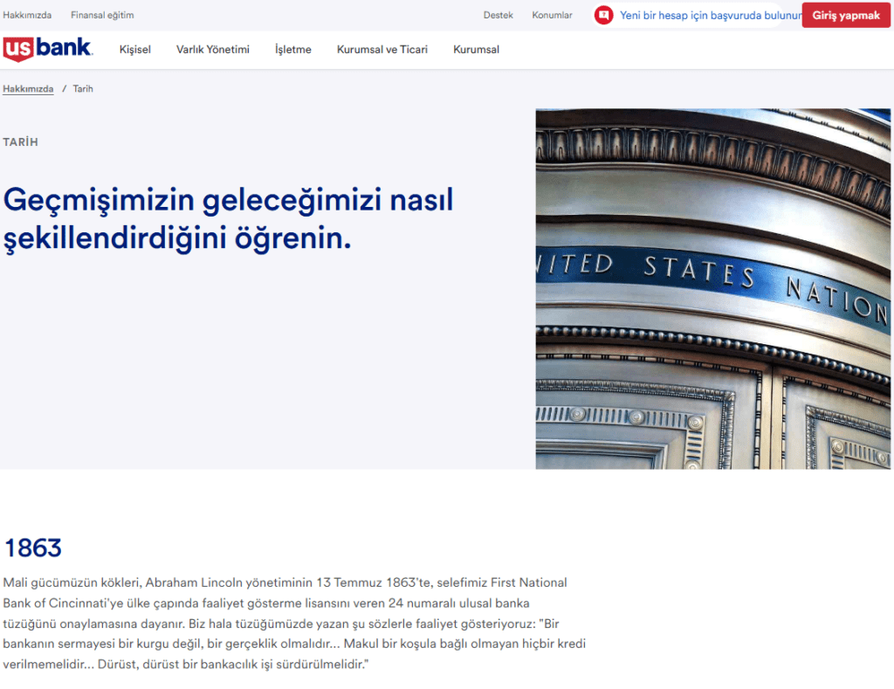Open the Varlık Yönetimi menu
The image size is (894, 689).
pos(213,50)
